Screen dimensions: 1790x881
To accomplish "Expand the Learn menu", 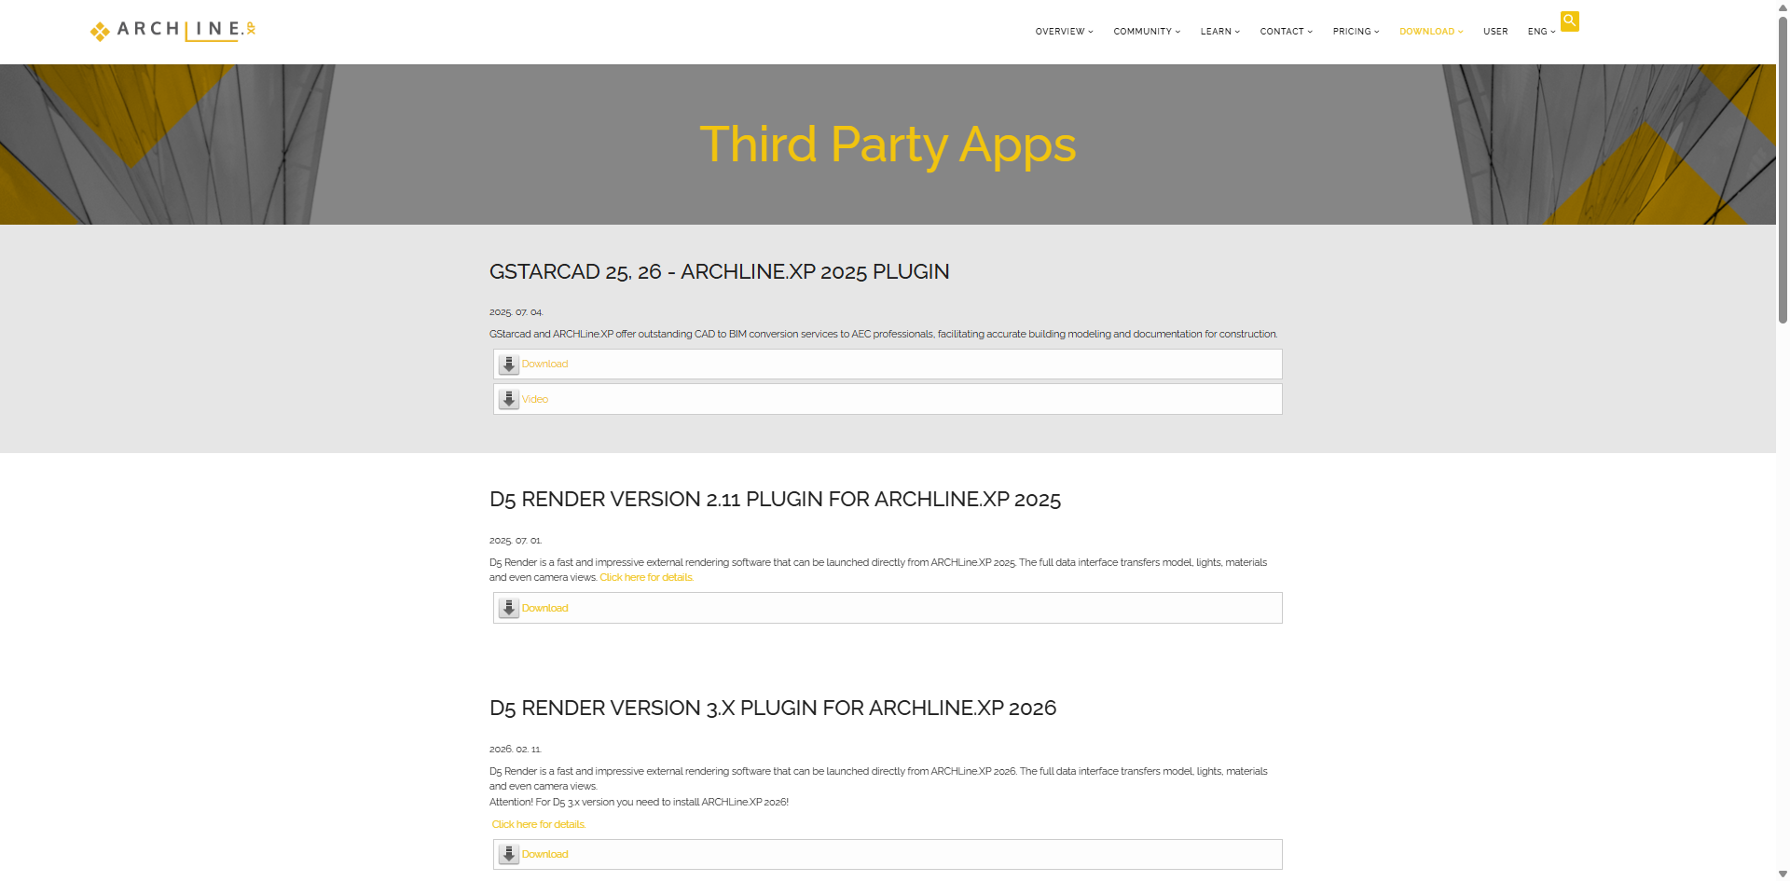I will coord(1219,32).
